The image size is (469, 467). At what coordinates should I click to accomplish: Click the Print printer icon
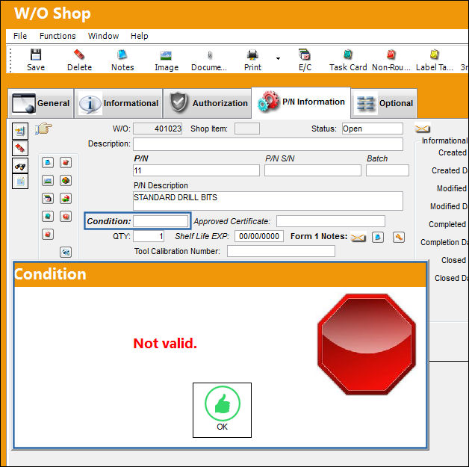(252, 55)
